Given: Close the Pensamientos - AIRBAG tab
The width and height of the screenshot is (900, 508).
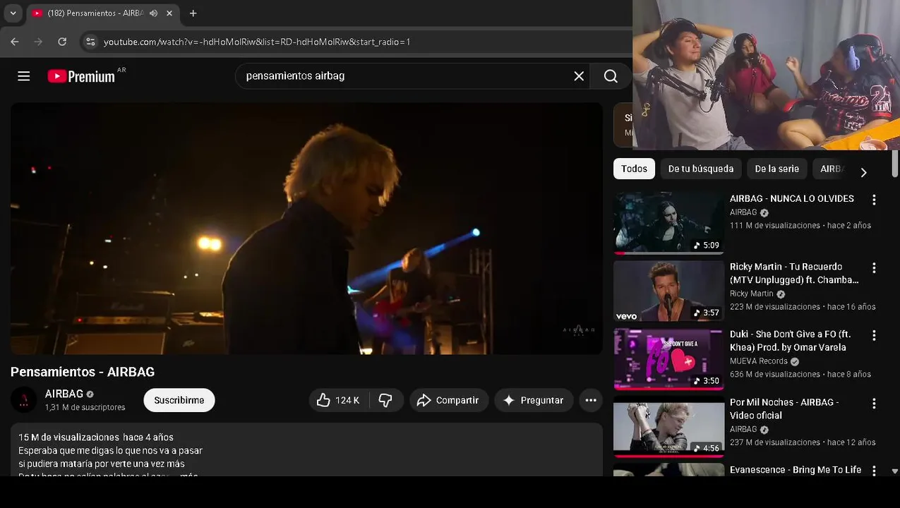Looking at the screenshot, I should [x=169, y=13].
